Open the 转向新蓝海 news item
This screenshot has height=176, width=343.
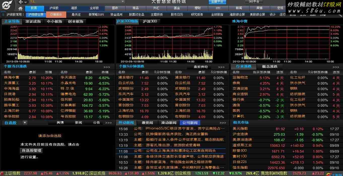pyautogui.click(x=171, y=162)
